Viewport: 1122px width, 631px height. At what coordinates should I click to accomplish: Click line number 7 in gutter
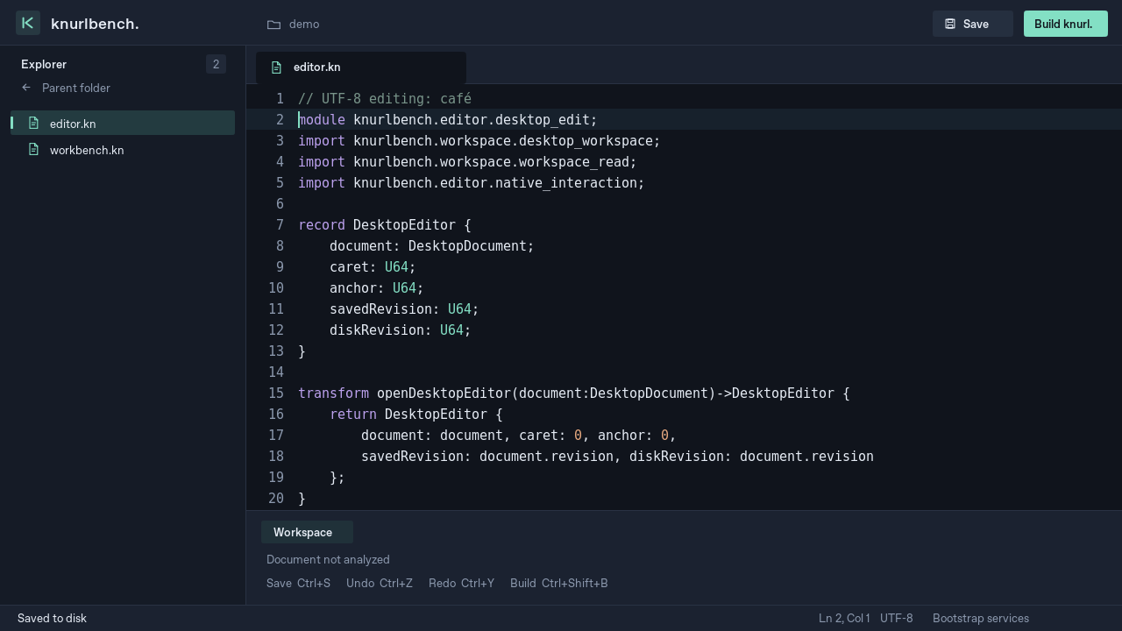(x=280, y=225)
